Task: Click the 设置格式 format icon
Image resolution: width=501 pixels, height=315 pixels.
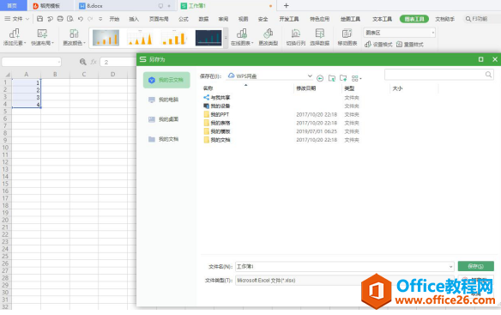Action: click(x=368, y=45)
